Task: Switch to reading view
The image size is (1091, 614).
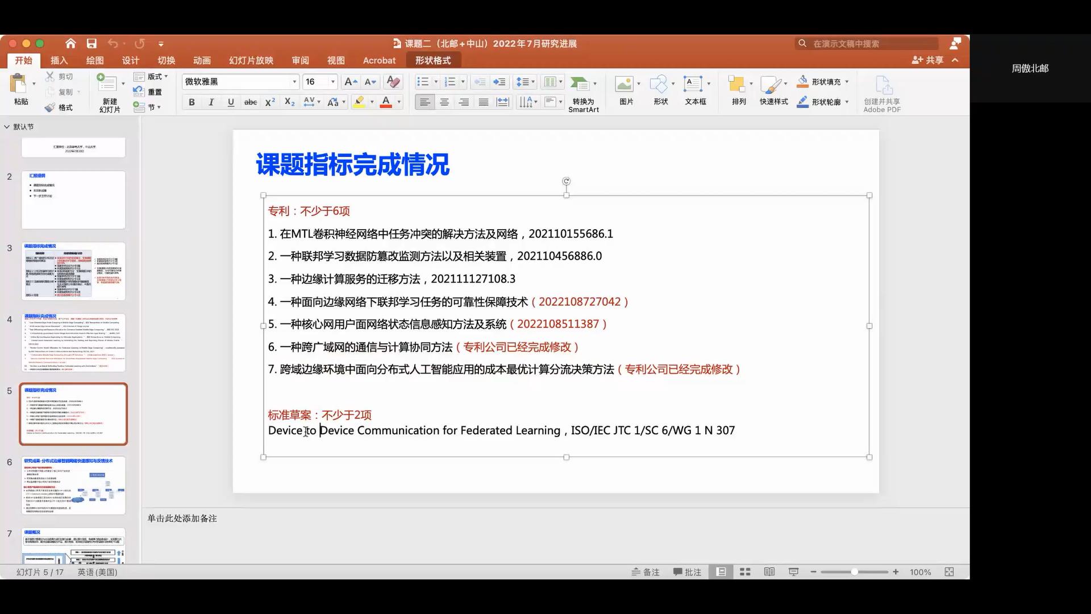Action: click(769, 572)
